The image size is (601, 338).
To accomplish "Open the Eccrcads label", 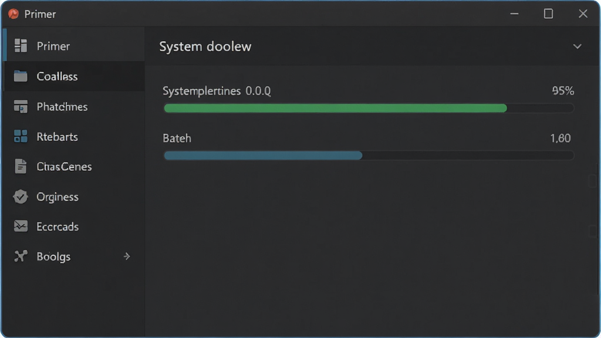I will (x=58, y=227).
